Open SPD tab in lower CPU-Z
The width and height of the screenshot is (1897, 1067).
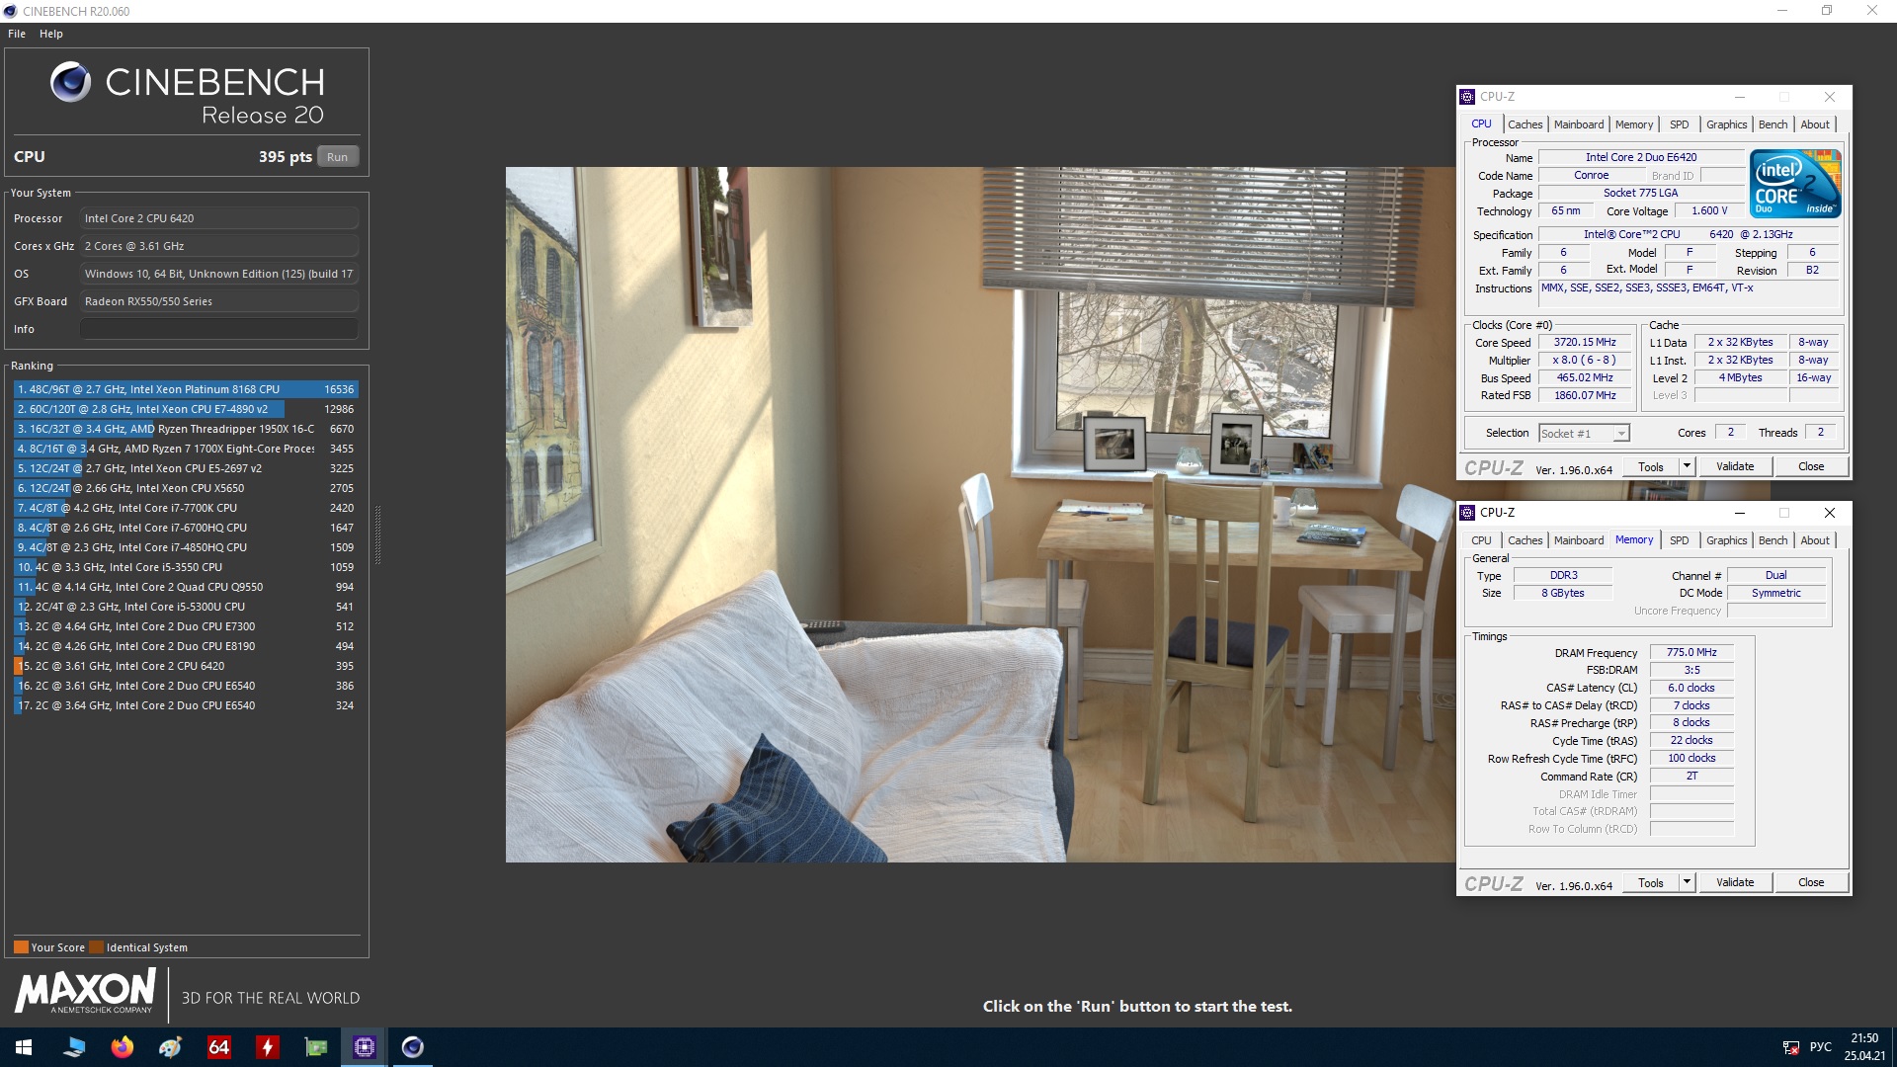(x=1680, y=540)
